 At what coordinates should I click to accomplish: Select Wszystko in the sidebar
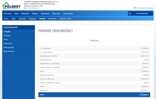19,32
